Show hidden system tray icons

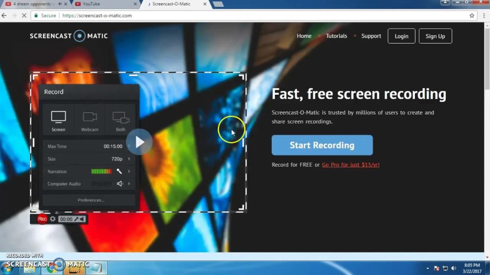428,268
